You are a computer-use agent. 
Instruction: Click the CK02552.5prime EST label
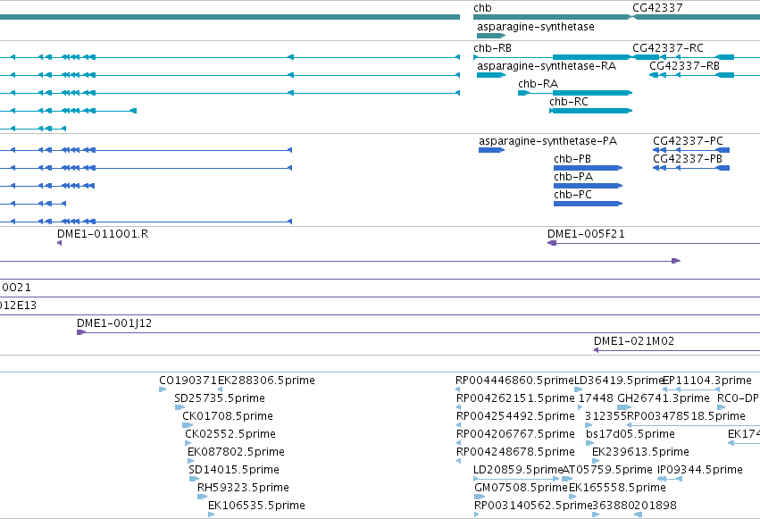(230, 434)
